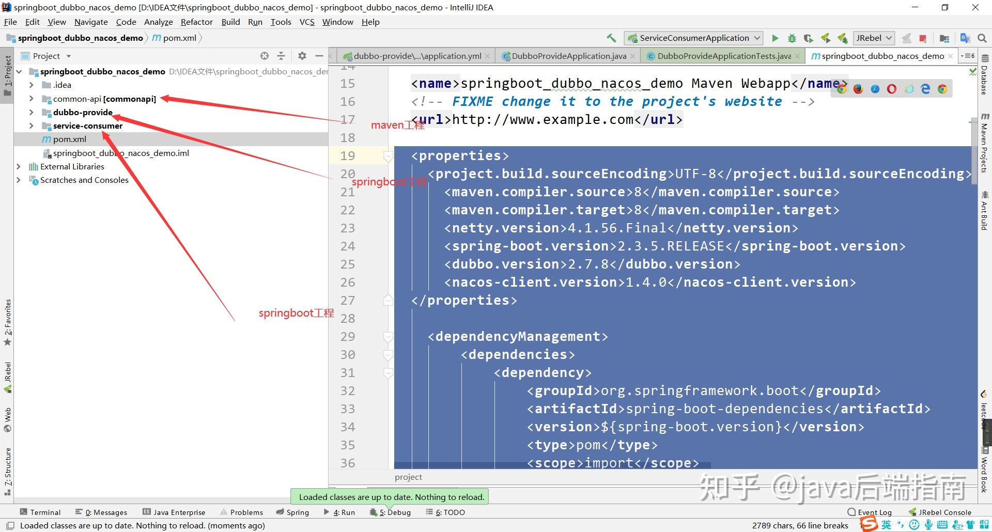Open the Terminal tool window
This screenshot has width=992, height=532.
(40, 512)
